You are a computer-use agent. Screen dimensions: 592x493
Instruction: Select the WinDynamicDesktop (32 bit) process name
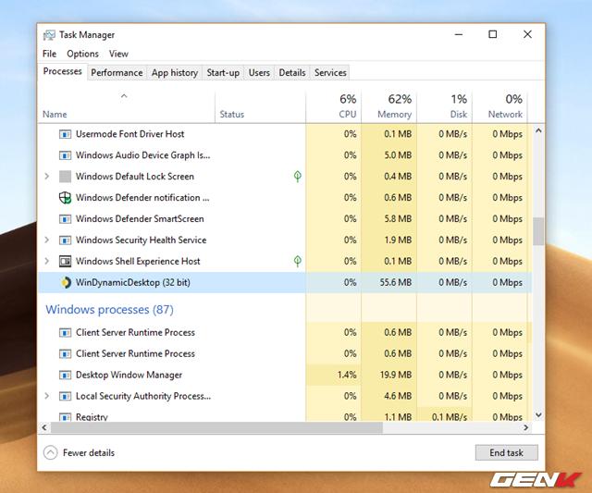(x=133, y=283)
